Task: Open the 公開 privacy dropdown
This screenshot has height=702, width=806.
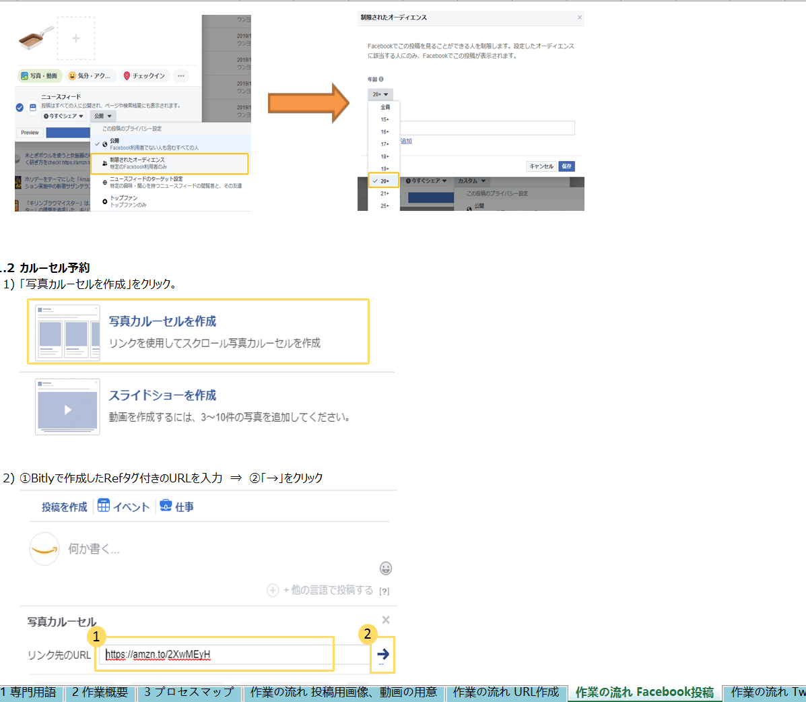Action: point(103,115)
